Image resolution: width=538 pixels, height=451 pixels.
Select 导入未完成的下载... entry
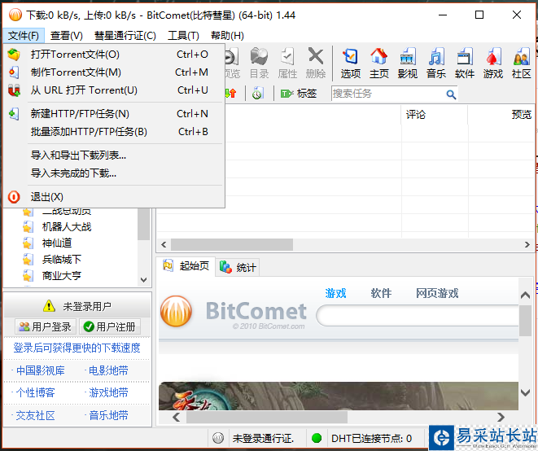[114, 173]
